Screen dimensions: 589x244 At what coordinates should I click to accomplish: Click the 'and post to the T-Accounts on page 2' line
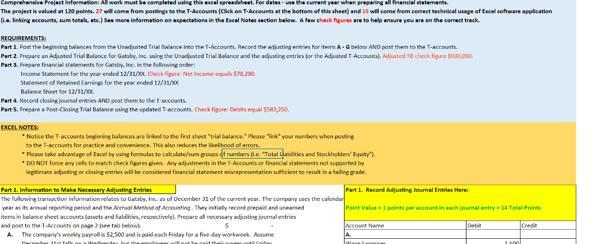pyautogui.click(x=71, y=226)
